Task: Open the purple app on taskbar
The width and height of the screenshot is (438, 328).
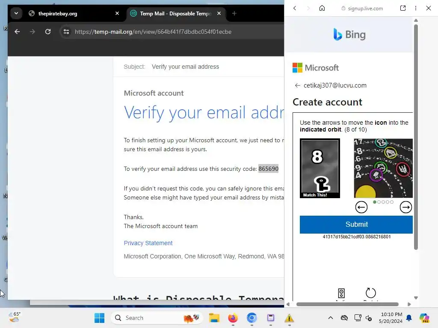Action: [271, 318]
